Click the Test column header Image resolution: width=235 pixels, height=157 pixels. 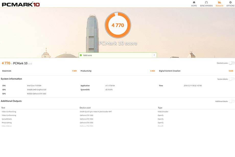(x=3, y=108)
